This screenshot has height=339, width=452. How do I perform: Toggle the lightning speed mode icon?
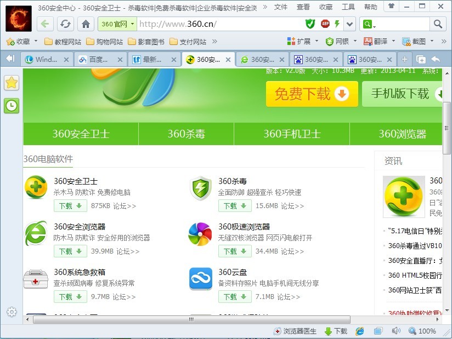point(337,24)
